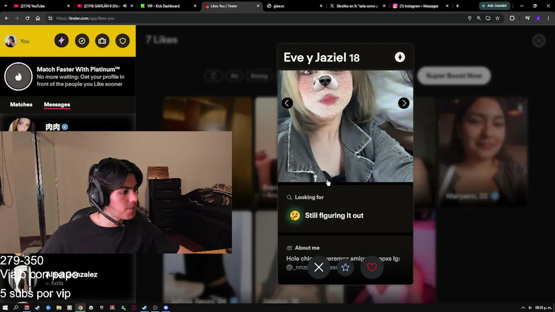Close the Likes You Tinder tab
Screen dimensions: 555x312
(258, 6)
